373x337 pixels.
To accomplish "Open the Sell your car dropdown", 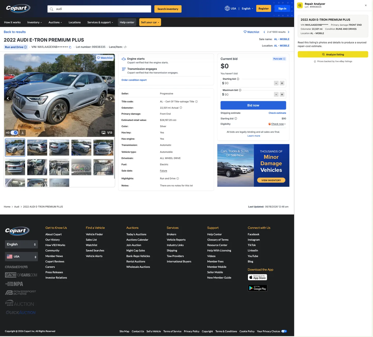I will point(150,22).
